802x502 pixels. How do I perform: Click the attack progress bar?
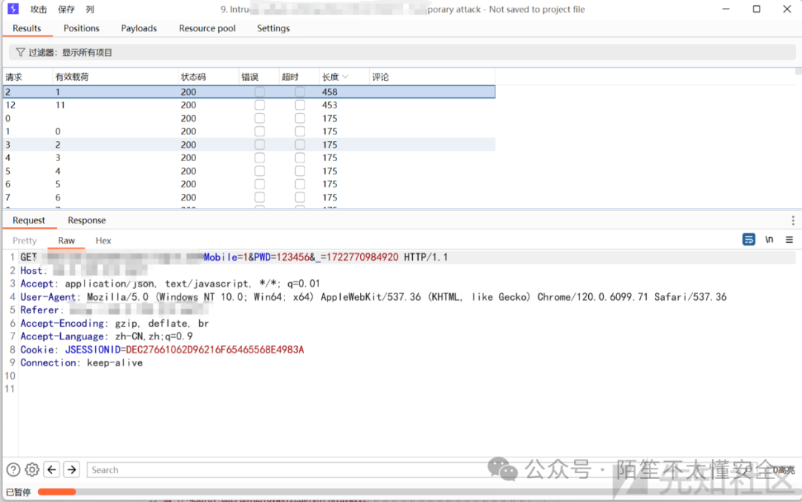tap(417, 492)
